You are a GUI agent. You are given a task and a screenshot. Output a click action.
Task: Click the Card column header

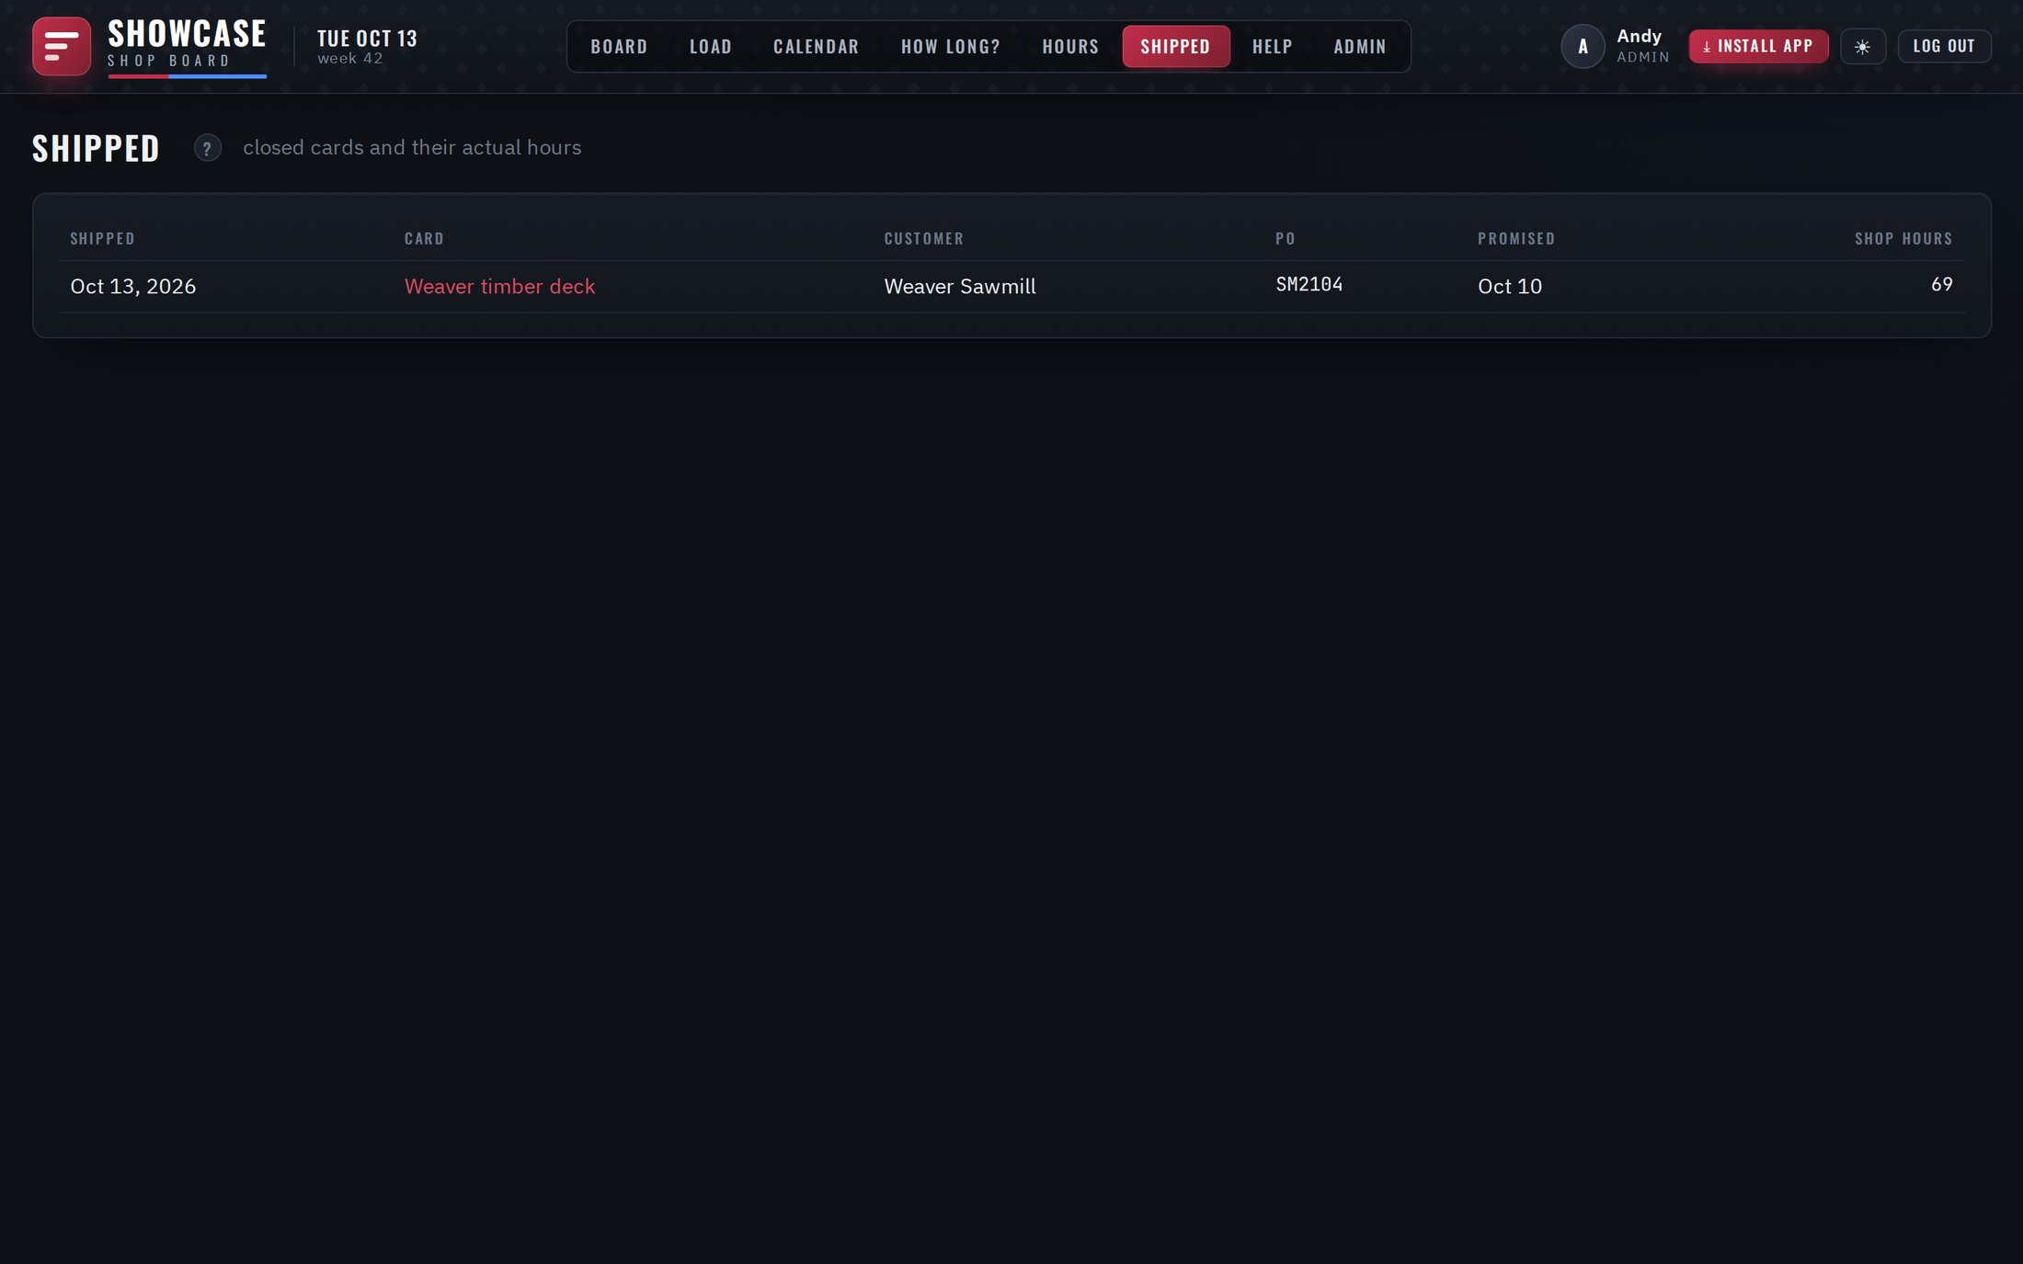(424, 239)
